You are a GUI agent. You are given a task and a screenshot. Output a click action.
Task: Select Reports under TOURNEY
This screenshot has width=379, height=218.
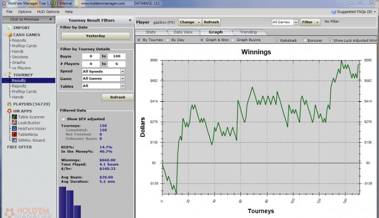point(19,86)
